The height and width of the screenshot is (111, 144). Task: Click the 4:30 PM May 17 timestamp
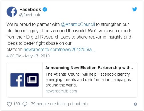click(28, 56)
